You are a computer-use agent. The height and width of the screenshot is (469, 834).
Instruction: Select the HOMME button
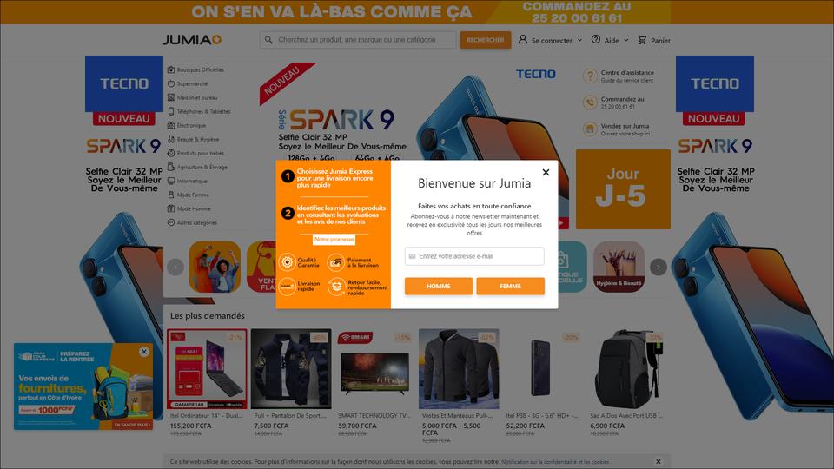[438, 286]
